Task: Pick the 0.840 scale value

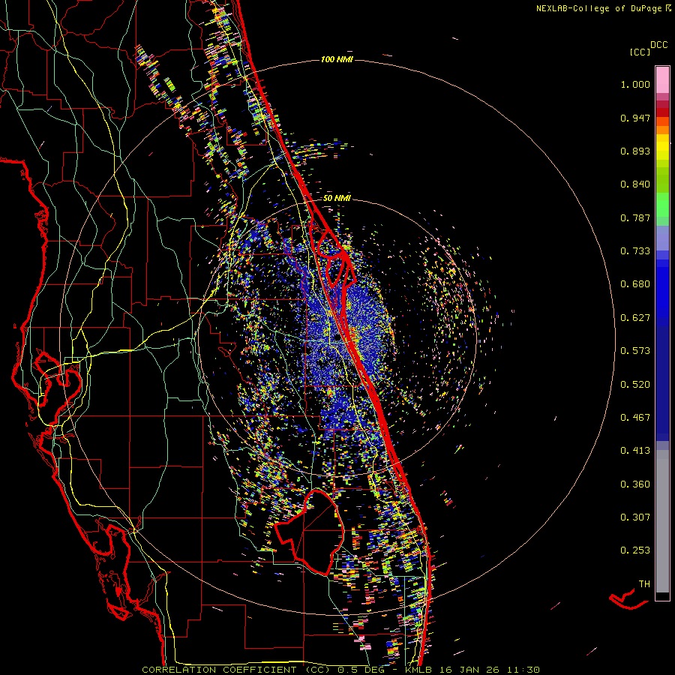Action: pos(635,184)
